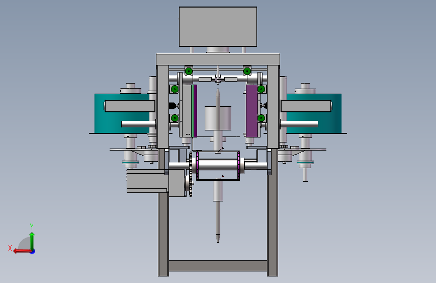Select the purple plate on the right clamp
436x283 pixels.
(x=251, y=111)
